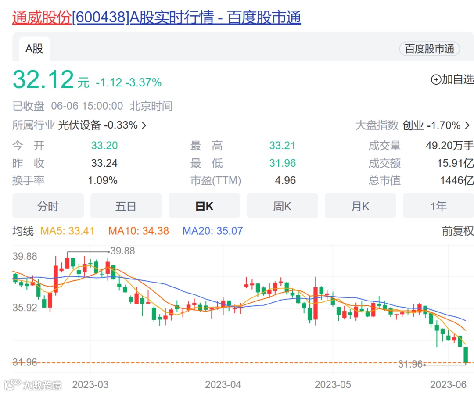The image size is (474, 394).
Task: Click the latest green candlestick on the chart
Action: (x=466, y=355)
